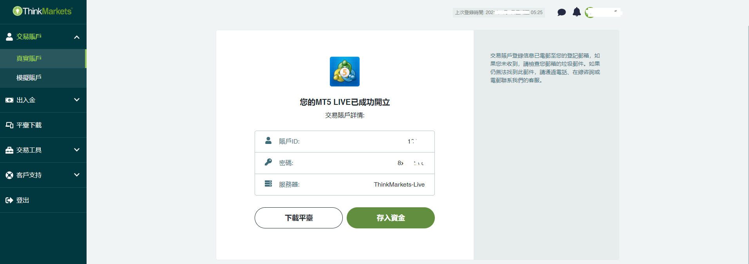This screenshot has height=264, width=749.
Task: Click the sign-out icon beside 登出
Action: pos(9,200)
